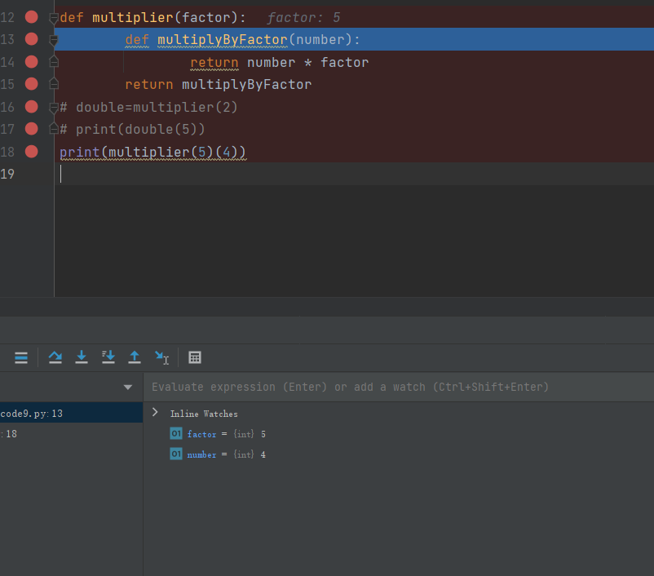
Task: Select the stack frame at line 18
Action: click(x=11, y=434)
